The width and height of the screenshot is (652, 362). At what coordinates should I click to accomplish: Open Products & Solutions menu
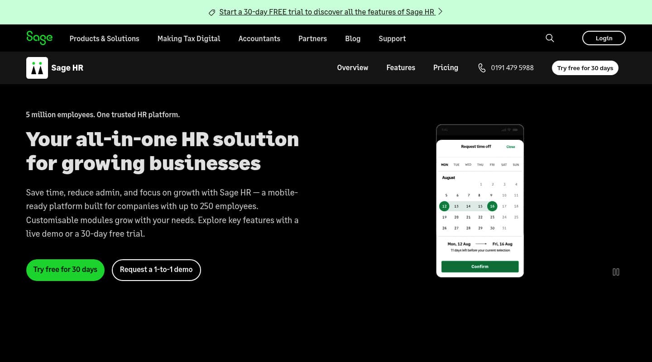pyautogui.click(x=105, y=38)
